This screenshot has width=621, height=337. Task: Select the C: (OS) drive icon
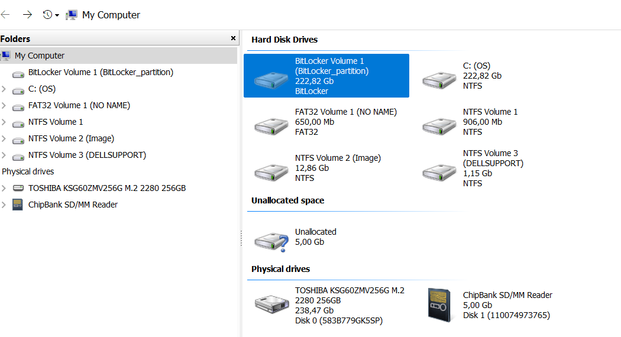(439, 80)
